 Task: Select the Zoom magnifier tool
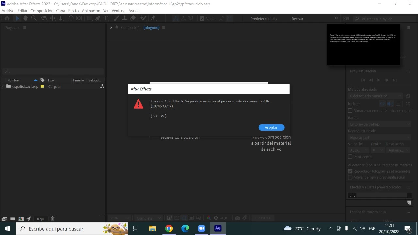34,19
